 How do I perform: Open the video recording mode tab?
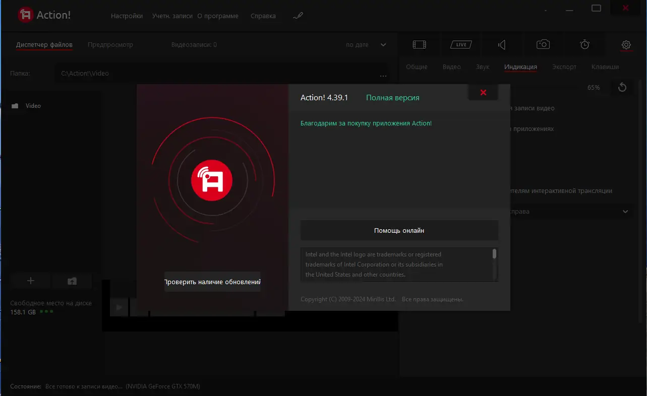419,44
